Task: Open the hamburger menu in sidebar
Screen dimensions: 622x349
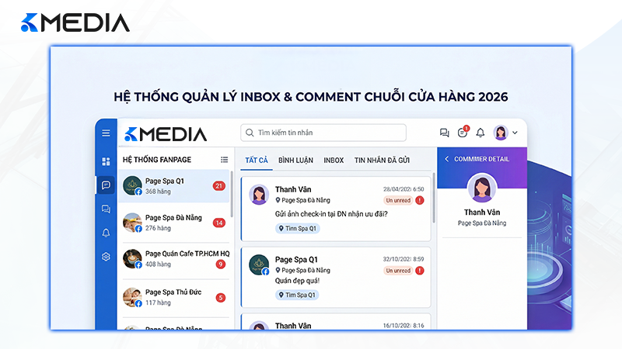Action: click(106, 133)
